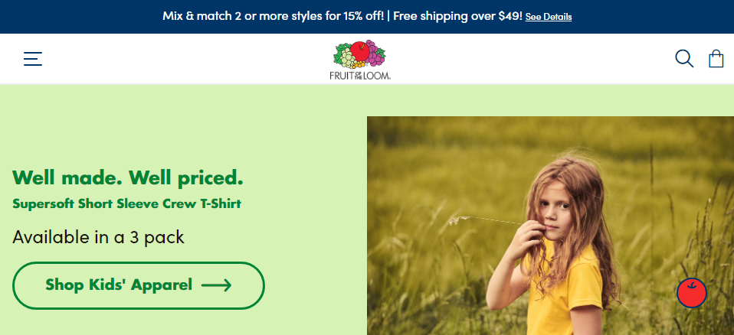This screenshot has height=335, width=734.
Task: Click the 'Free shipping over $49!' banner text
Action: (457, 16)
